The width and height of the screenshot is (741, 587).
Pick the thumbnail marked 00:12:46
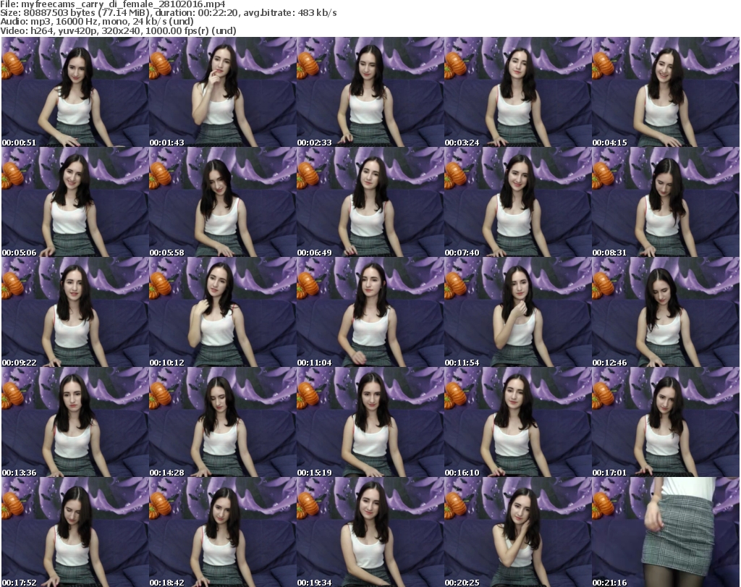[x=666, y=312]
